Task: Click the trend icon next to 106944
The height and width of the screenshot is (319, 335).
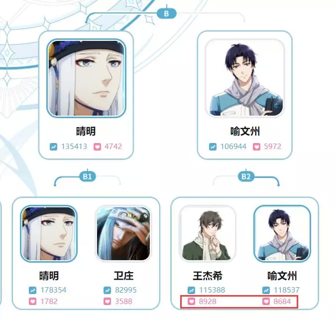Action: (x=213, y=147)
